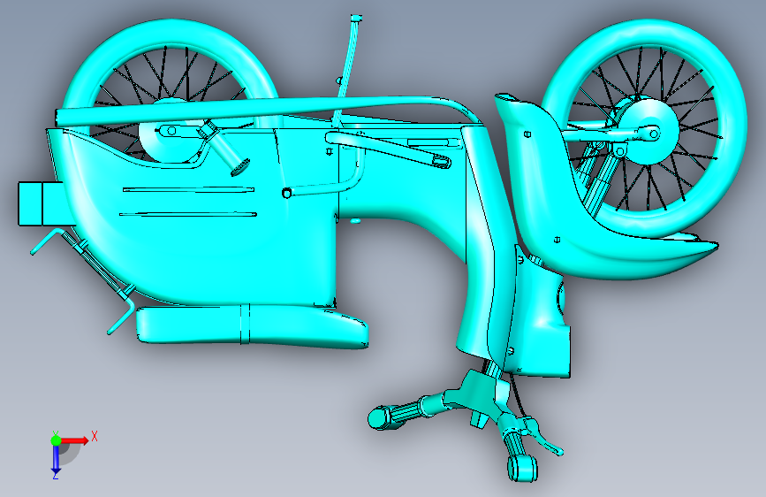Select the rectangular box at the scooter's rear

(x=41, y=203)
